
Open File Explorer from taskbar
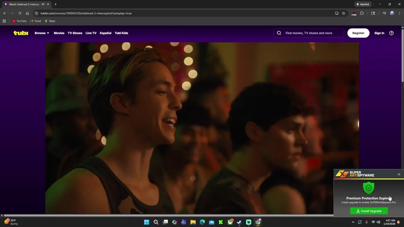pos(193,222)
